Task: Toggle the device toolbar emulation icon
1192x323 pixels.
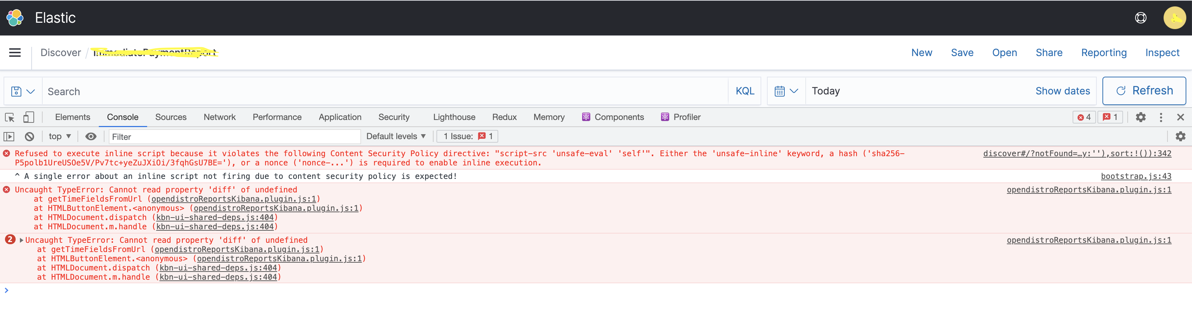Action: [x=28, y=117]
